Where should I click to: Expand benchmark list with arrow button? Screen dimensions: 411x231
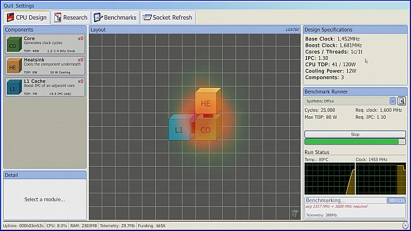point(393,101)
